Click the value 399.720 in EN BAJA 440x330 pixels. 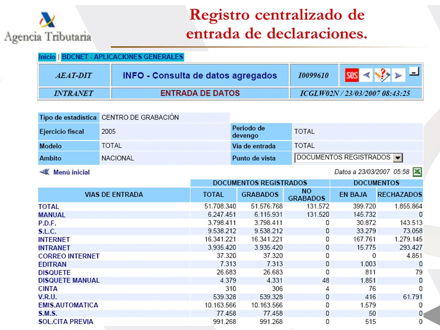[x=364, y=206]
